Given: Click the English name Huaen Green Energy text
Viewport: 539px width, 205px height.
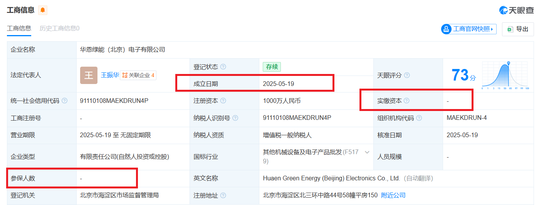Looking at the screenshot, I should coord(331,178).
